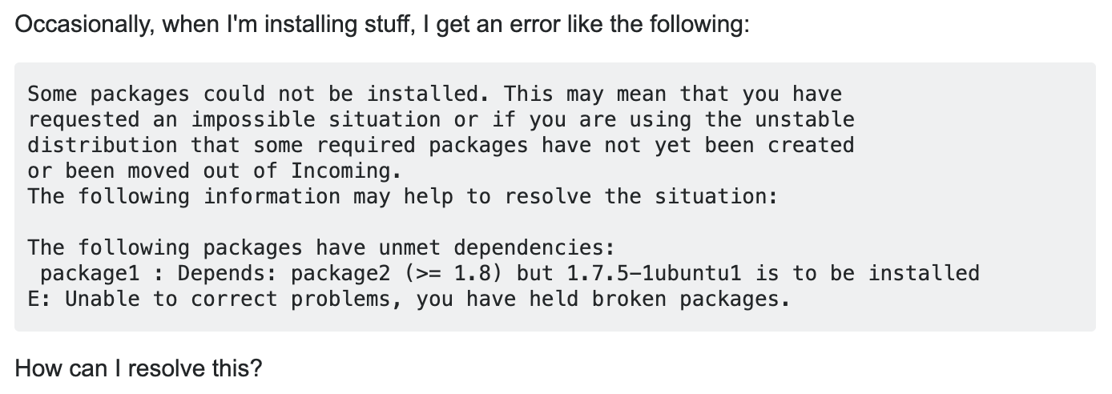Click the '(>= 1.8)' version requirement
Image resolution: width=1112 pixels, height=394 pixels.
[454, 273]
